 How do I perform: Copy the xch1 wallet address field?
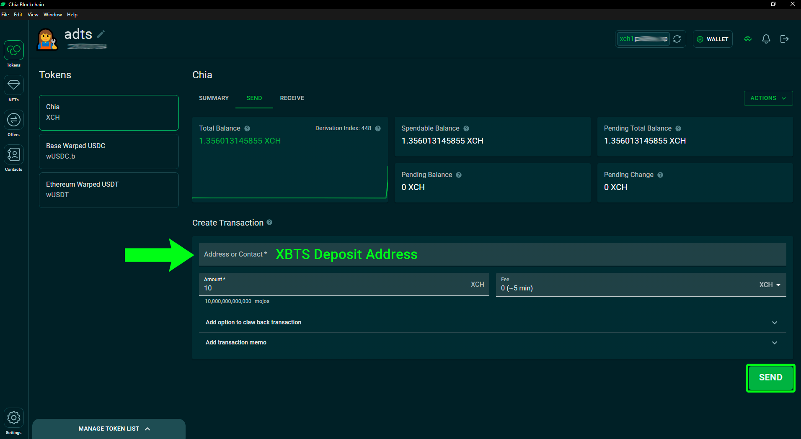tap(643, 39)
